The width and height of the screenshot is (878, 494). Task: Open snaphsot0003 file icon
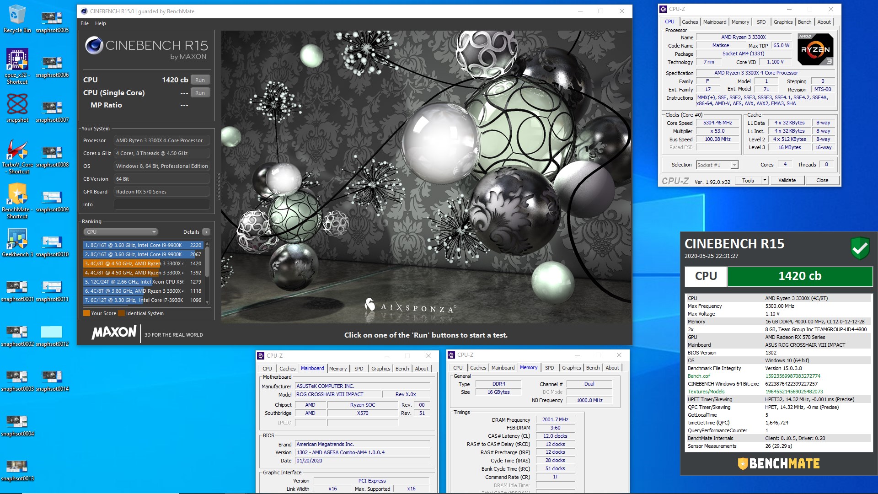pyautogui.click(x=17, y=381)
